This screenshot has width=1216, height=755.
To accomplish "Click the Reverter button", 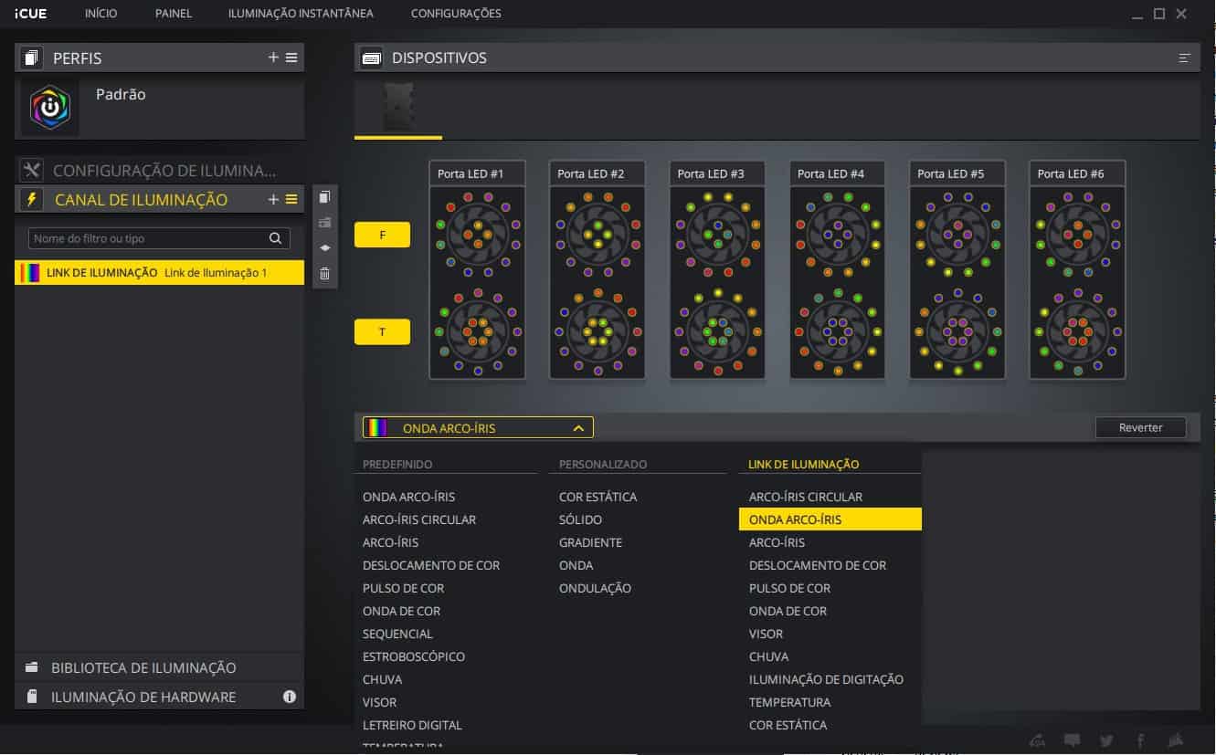I will (x=1140, y=427).
